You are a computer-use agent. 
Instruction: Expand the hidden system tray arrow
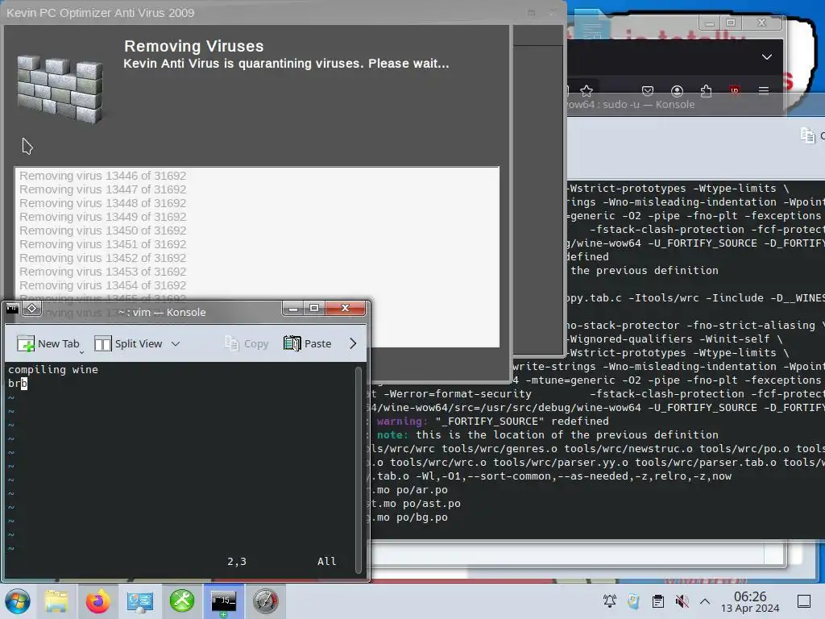[705, 601]
